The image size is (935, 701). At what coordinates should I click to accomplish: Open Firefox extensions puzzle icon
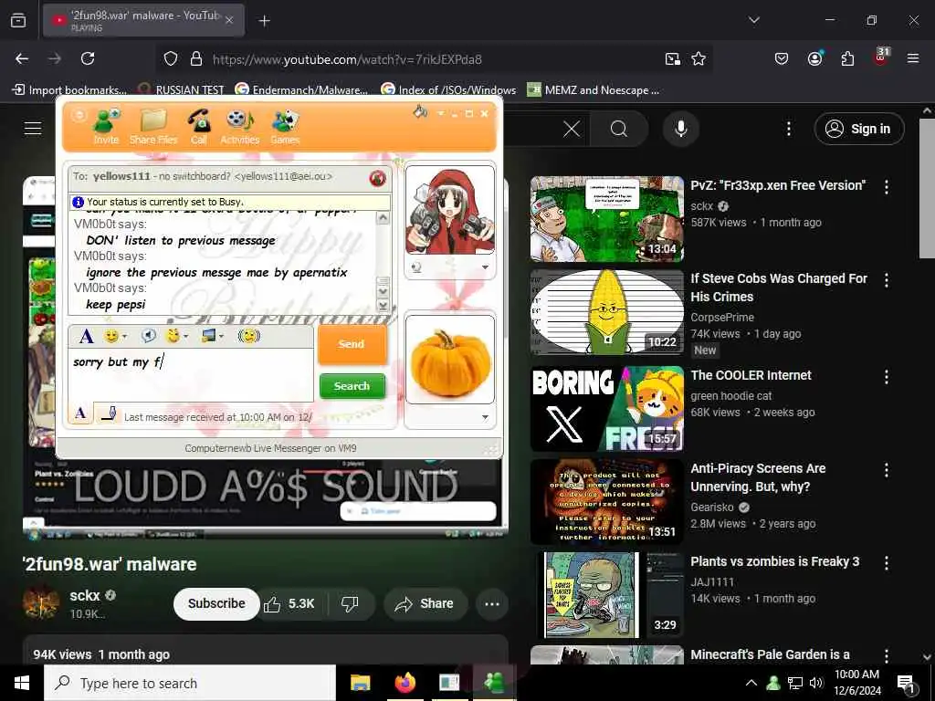coord(847,58)
